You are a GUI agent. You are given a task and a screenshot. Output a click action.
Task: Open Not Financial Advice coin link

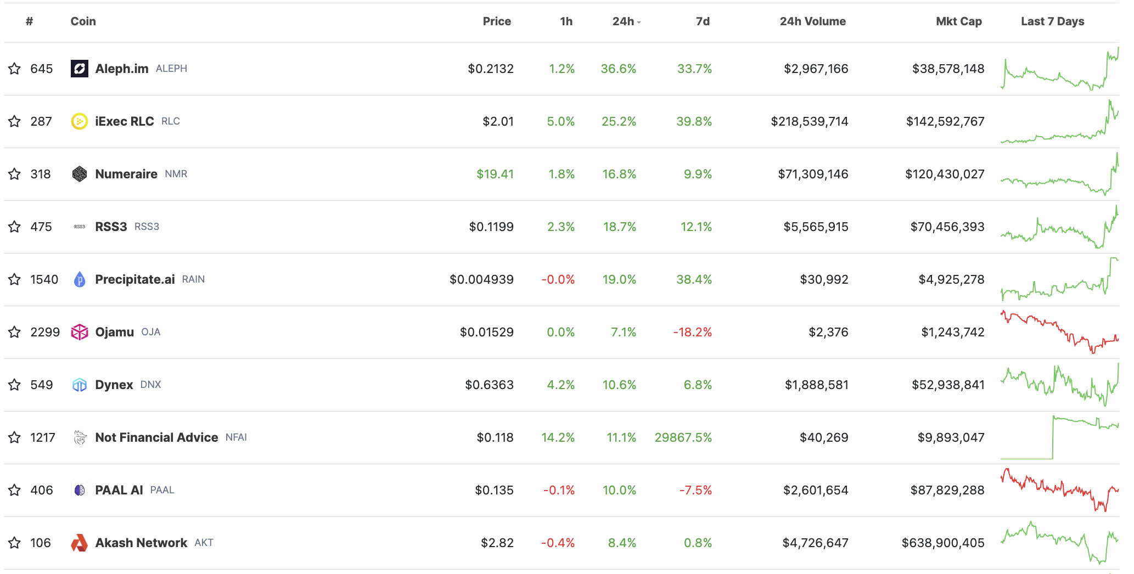coord(156,437)
